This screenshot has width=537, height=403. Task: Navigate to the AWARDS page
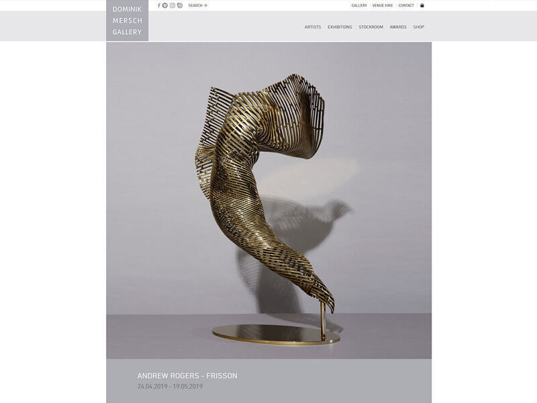[397, 28]
